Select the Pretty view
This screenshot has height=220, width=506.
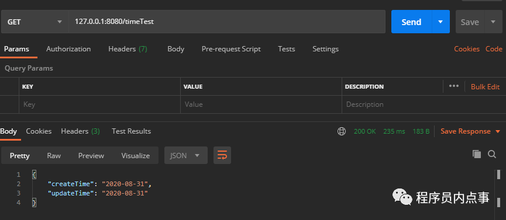click(20, 156)
